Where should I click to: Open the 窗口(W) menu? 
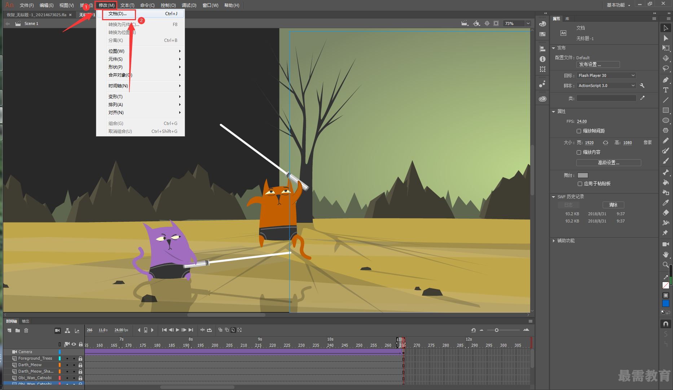point(211,5)
